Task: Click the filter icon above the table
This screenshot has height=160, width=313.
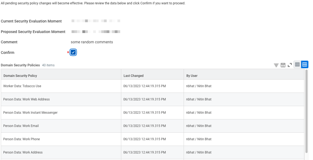Action: click(x=276, y=65)
